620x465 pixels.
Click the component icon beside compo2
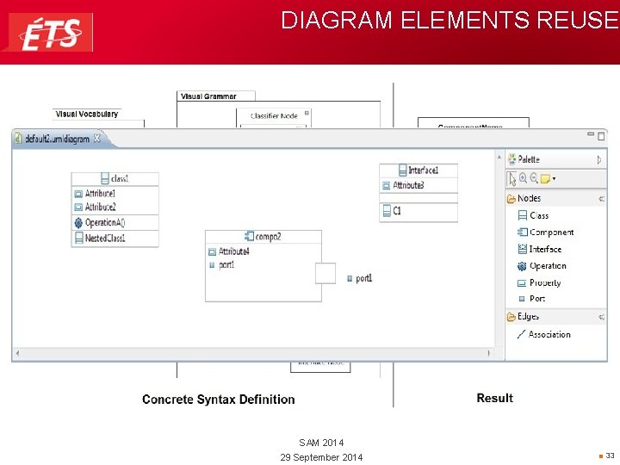coord(249,237)
